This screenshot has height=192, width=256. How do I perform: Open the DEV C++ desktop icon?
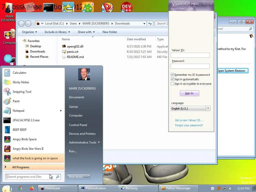[x=126, y=7]
